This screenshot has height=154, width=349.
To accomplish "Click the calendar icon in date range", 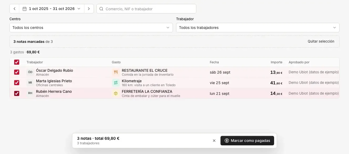I will 24,9.
